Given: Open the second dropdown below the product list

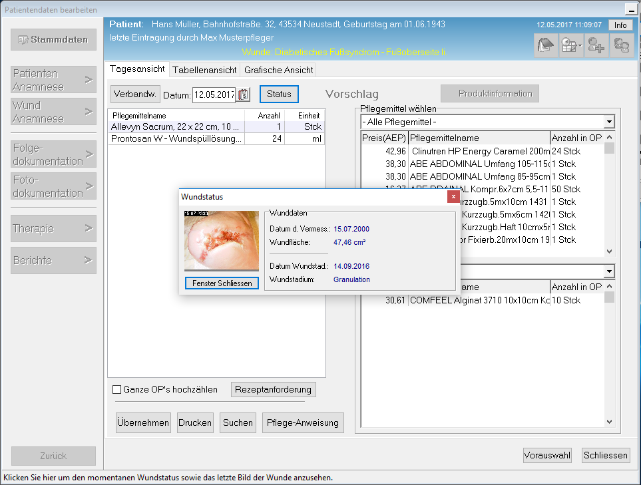Looking at the screenshot, I should tap(608, 271).
